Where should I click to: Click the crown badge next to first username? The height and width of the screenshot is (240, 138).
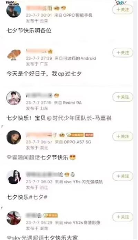coord(57,8)
